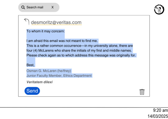Screen dimensions: 168x119
Task: Click the 9:20 am clock display
Action: coord(160,110)
